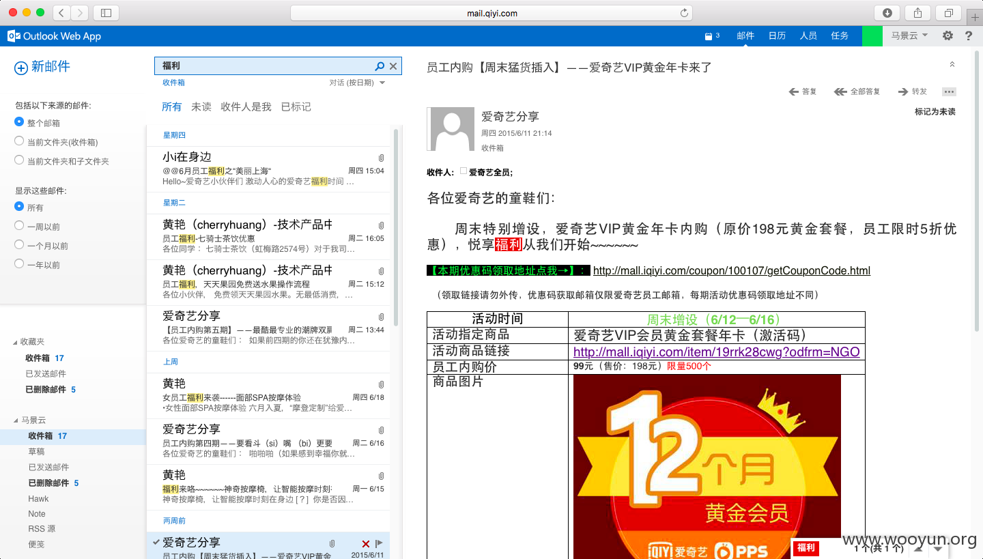This screenshot has height=559, width=983.
Task: Open the 对话 (按日期) sort dropdown
Action: click(x=357, y=83)
